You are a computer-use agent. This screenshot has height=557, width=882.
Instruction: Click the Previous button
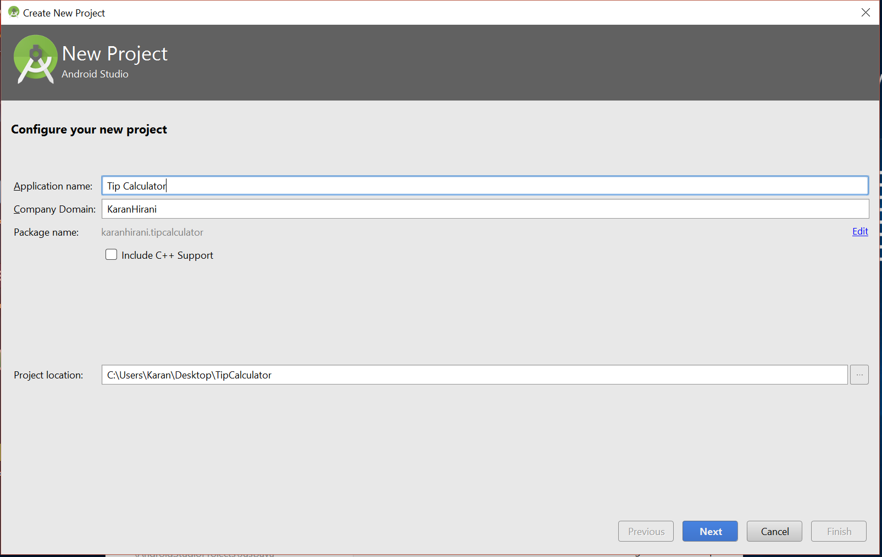coord(646,531)
